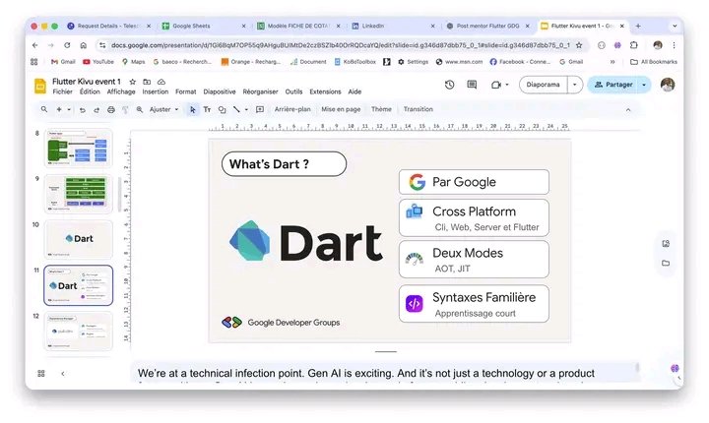Open the Fichier menu

[x=62, y=91]
